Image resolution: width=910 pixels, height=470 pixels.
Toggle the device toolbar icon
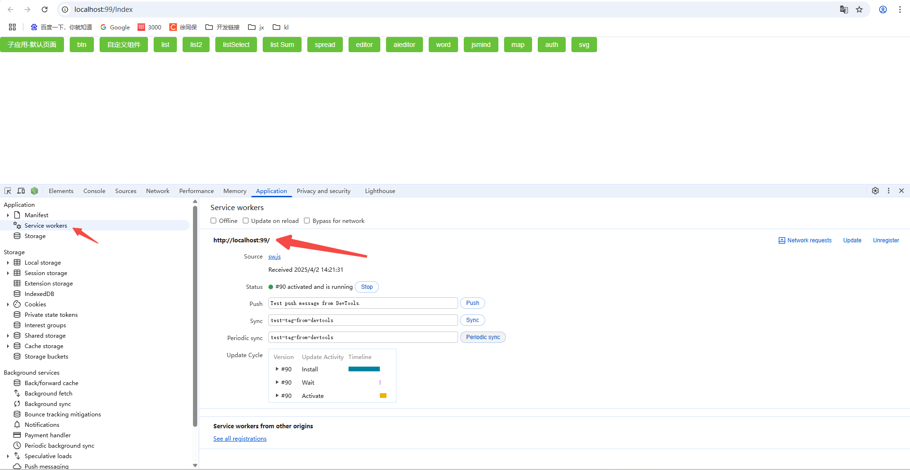tap(21, 191)
